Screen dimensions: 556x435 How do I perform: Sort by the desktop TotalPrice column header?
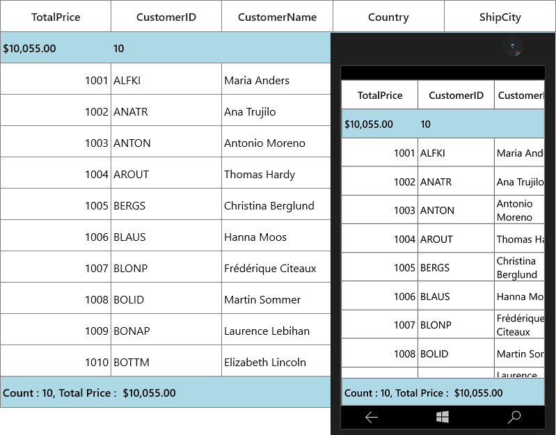pyautogui.click(x=56, y=17)
